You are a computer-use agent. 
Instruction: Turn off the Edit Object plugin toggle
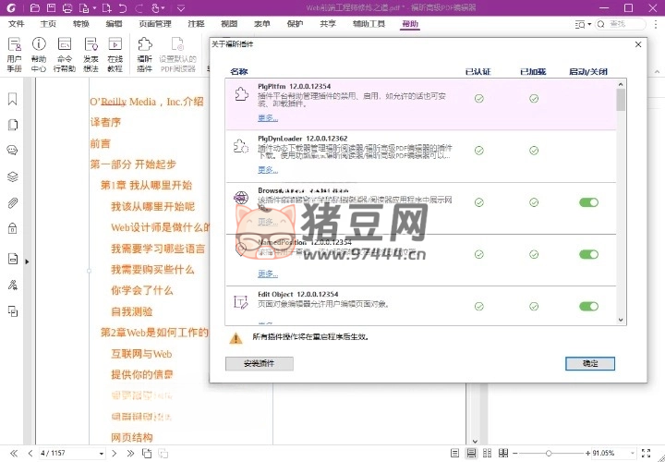[x=588, y=307]
